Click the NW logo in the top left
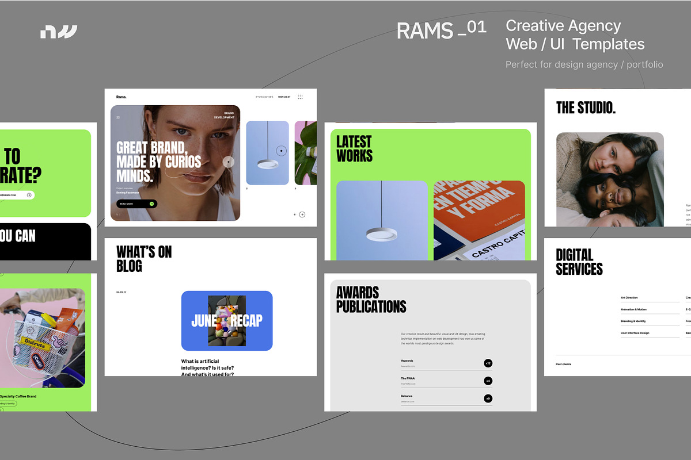The width and height of the screenshot is (691, 460). (x=59, y=32)
